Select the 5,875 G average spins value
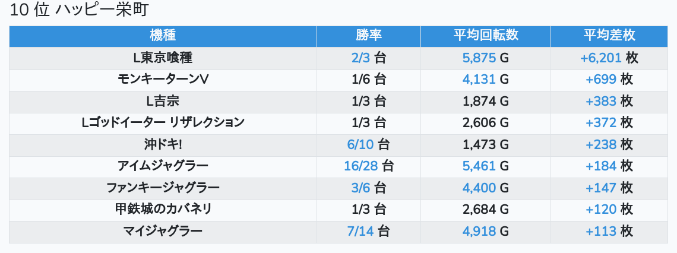Image resolution: width=677 pixels, height=253 pixels. tap(486, 58)
